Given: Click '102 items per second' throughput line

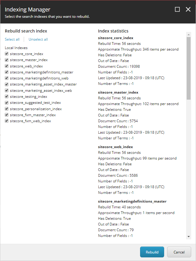Looking at the screenshot, I should click(138, 104).
